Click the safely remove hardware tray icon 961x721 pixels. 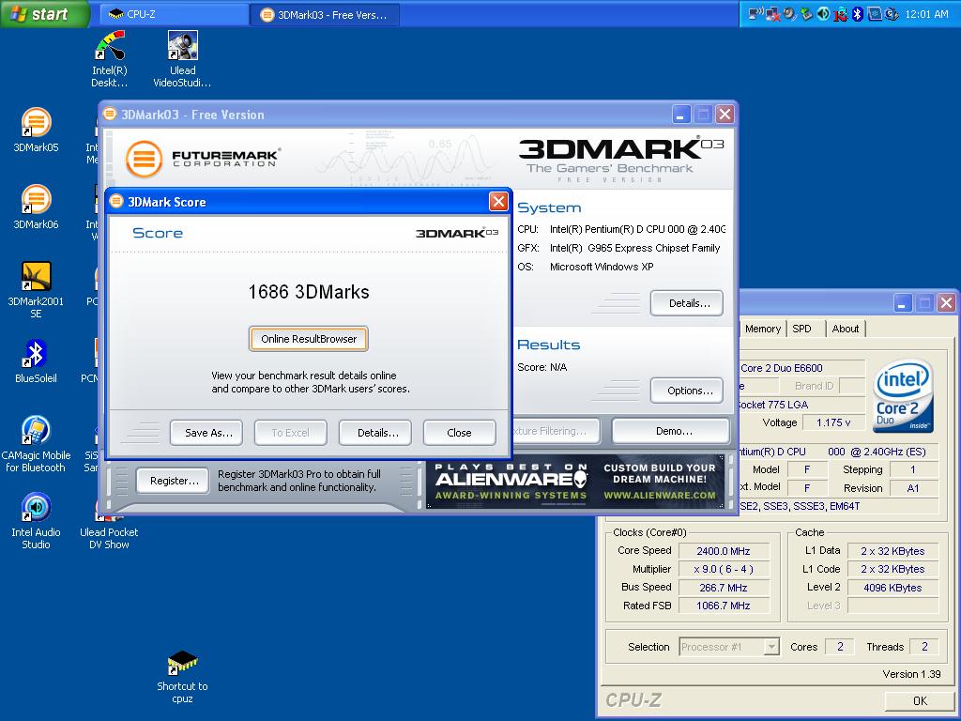pyautogui.click(x=806, y=13)
